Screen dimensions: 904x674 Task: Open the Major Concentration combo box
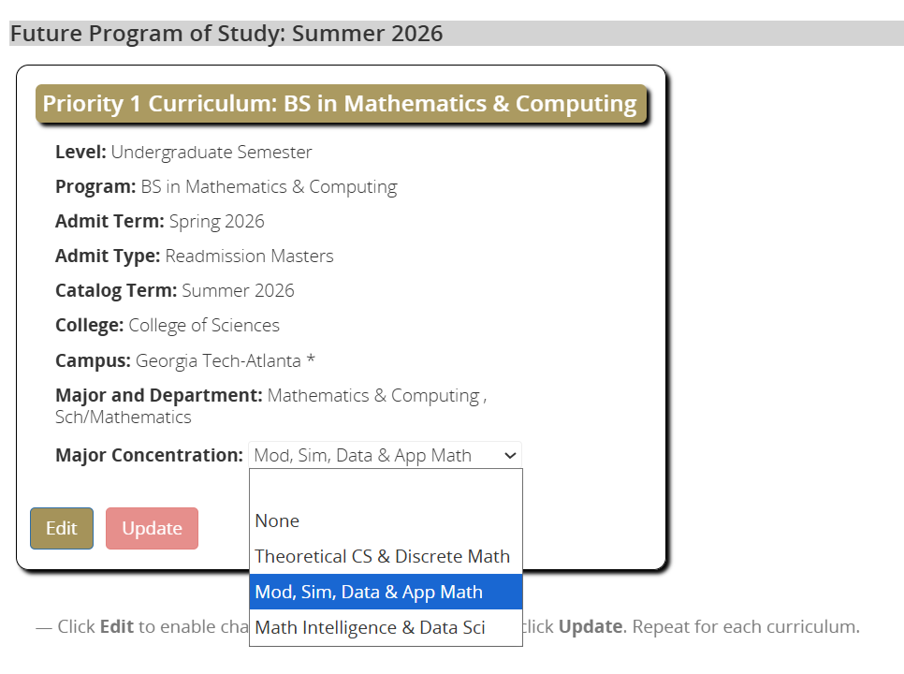[386, 456]
